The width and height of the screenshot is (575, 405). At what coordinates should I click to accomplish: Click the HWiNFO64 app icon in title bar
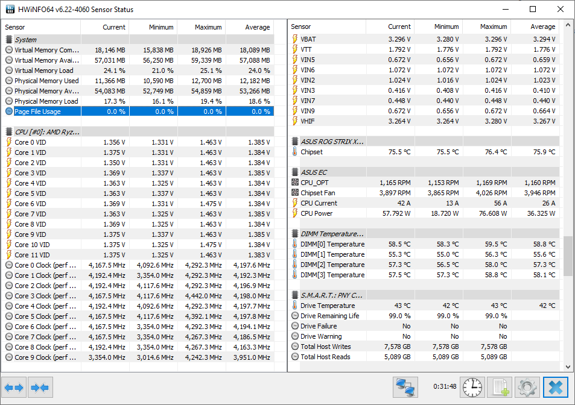(10, 9)
